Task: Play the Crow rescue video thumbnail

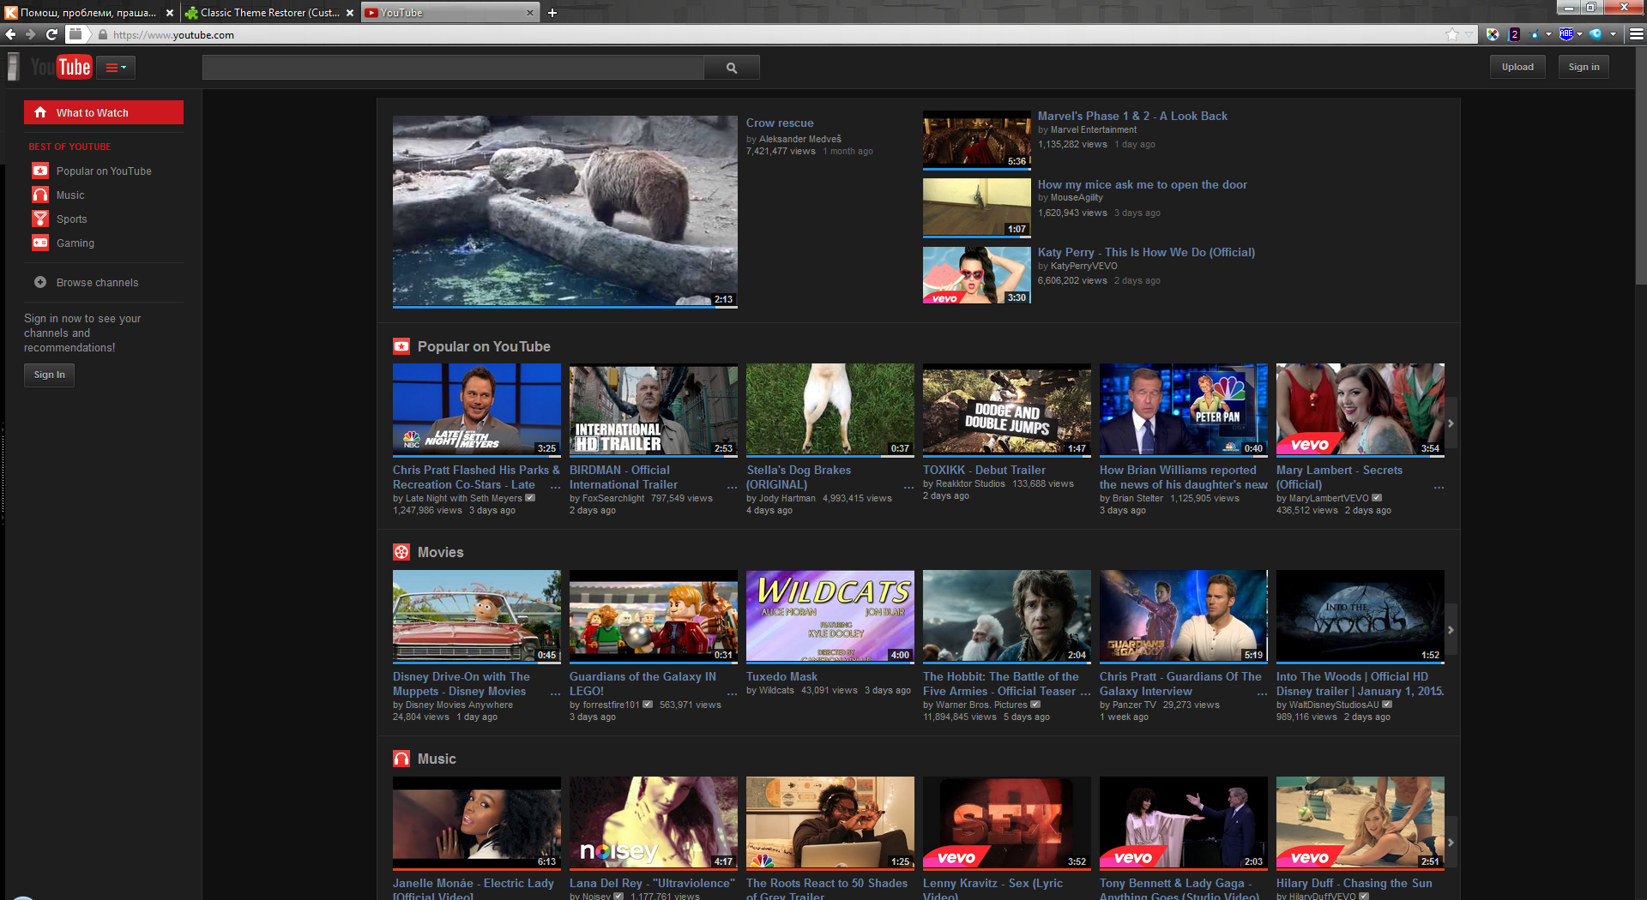Action: (564, 211)
